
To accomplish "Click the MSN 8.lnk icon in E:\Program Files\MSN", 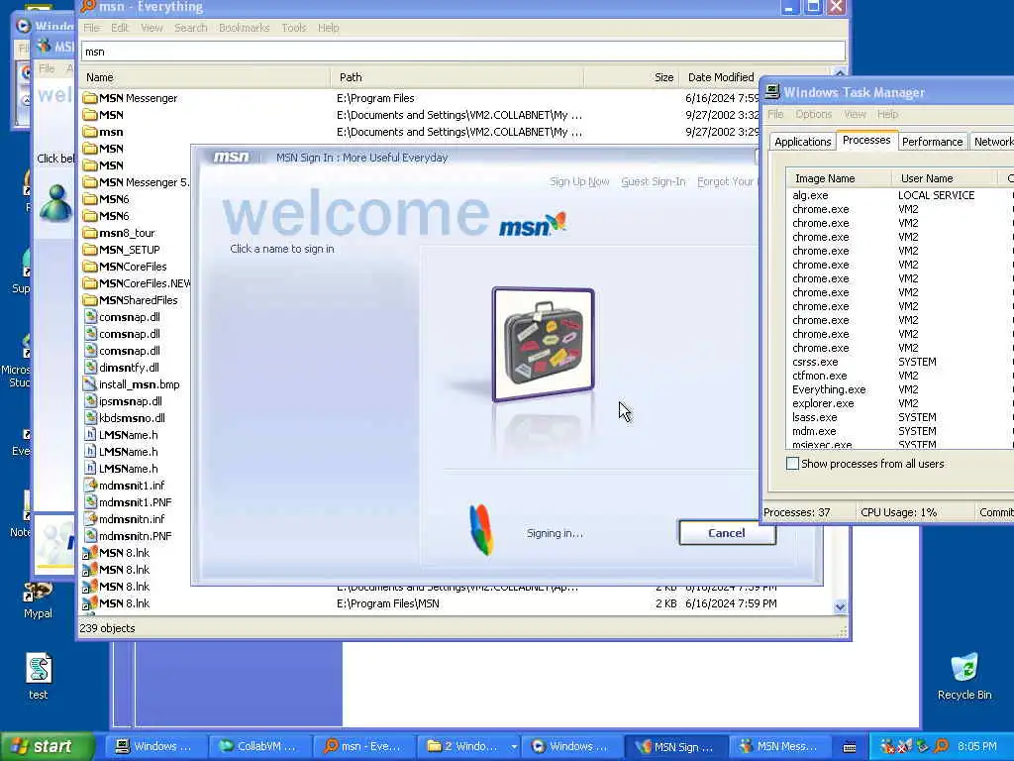I will pyautogui.click(x=90, y=603).
